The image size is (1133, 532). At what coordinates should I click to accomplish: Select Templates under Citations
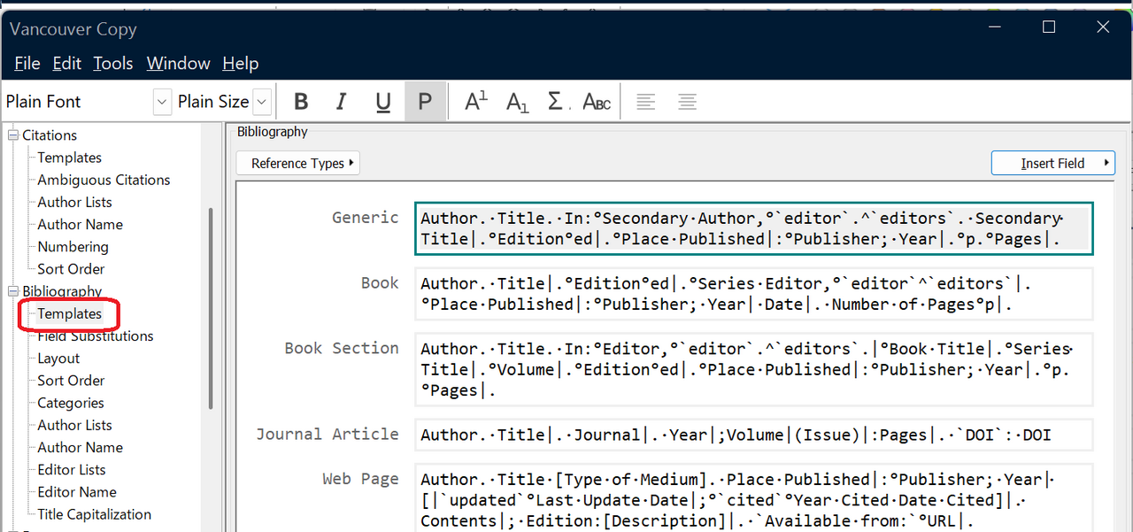pos(69,158)
